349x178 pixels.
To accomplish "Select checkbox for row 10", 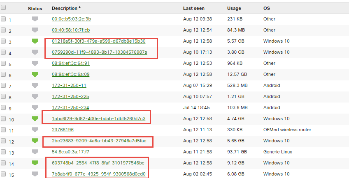I will pos(3,119).
